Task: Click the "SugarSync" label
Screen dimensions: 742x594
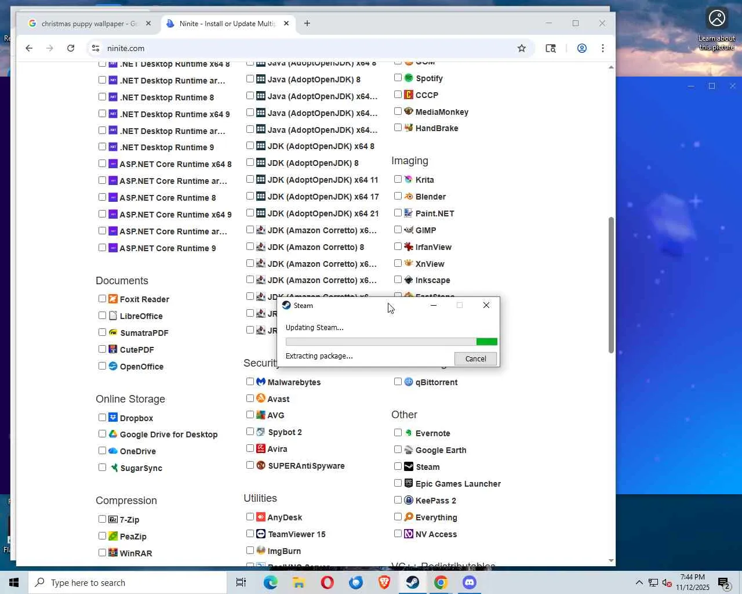Action: coord(141,468)
